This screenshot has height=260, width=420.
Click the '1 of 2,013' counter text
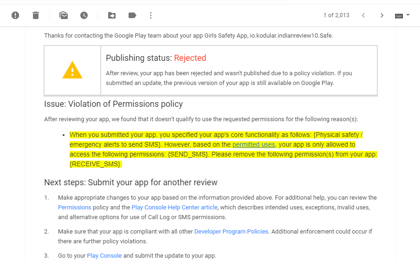click(x=336, y=15)
